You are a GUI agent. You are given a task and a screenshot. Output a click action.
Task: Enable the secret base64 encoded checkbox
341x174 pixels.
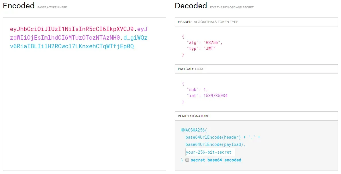click(x=187, y=160)
